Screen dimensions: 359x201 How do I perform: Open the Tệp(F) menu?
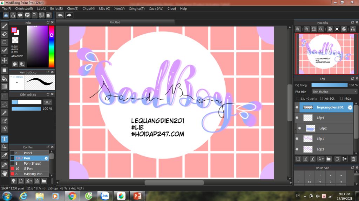(x=7, y=8)
